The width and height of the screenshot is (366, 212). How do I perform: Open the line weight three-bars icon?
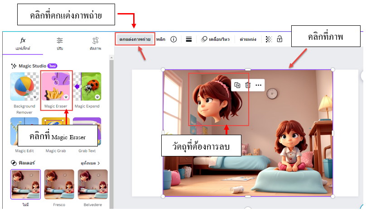pyautogui.click(x=188, y=39)
